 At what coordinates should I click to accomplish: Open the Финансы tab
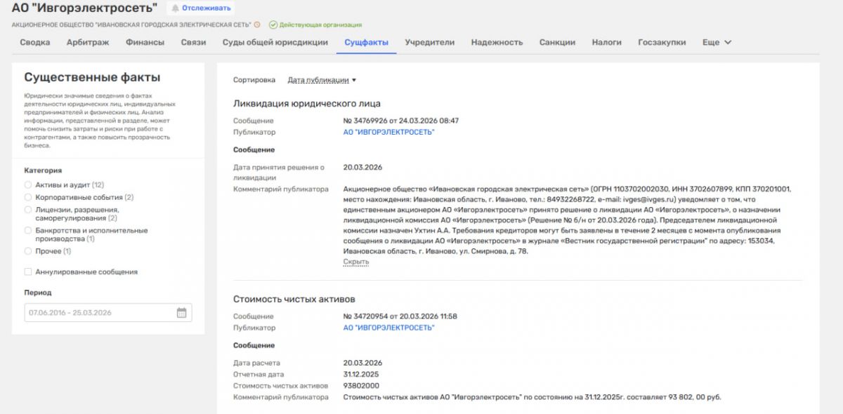[145, 42]
